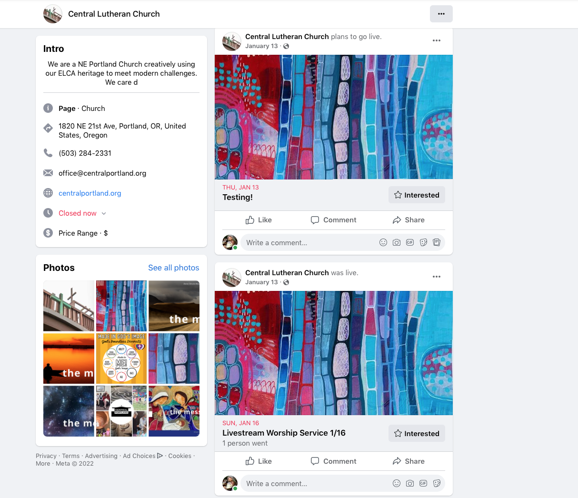This screenshot has height=498, width=578.
Task: Open sticker picker in Livestream post comment box
Action: 437,483
